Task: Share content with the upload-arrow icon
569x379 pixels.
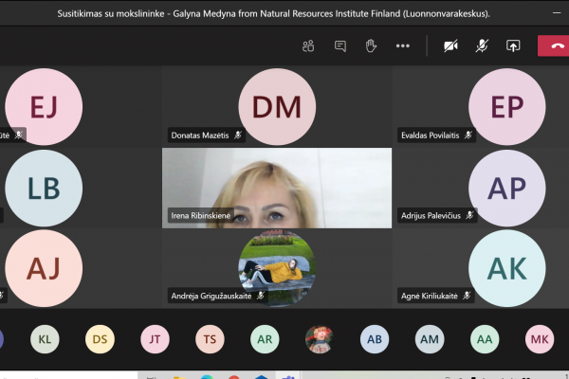Action: (513, 46)
